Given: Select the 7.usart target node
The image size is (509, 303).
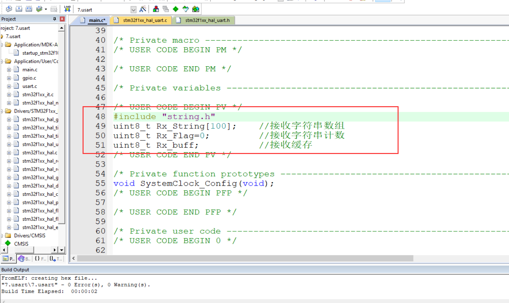Looking at the screenshot, I should click(x=13, y=37).
